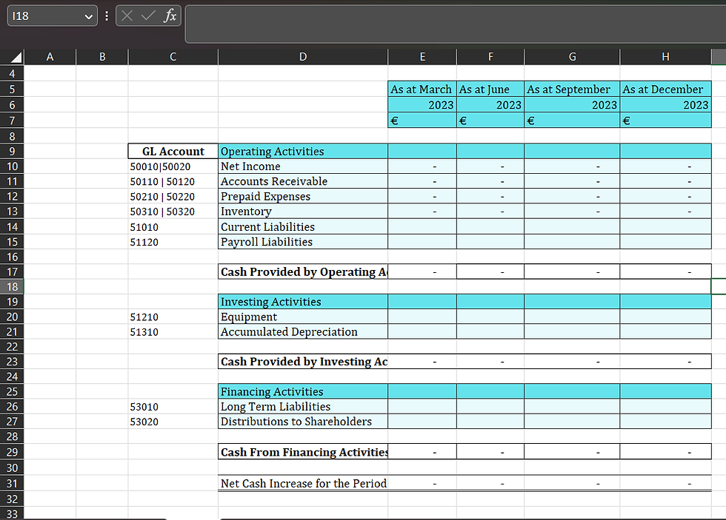Screen dimensions: 726x520
Task: Click the euro symbol cell in column H
Action: (665, 121)
